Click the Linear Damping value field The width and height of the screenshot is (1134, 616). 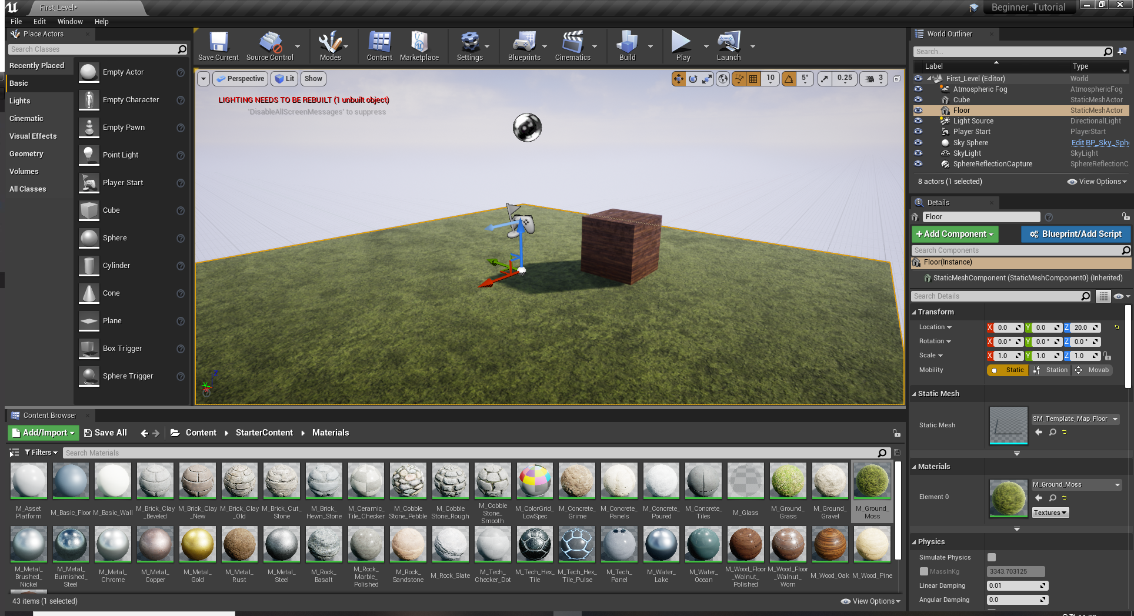[x=1018, y=586]
